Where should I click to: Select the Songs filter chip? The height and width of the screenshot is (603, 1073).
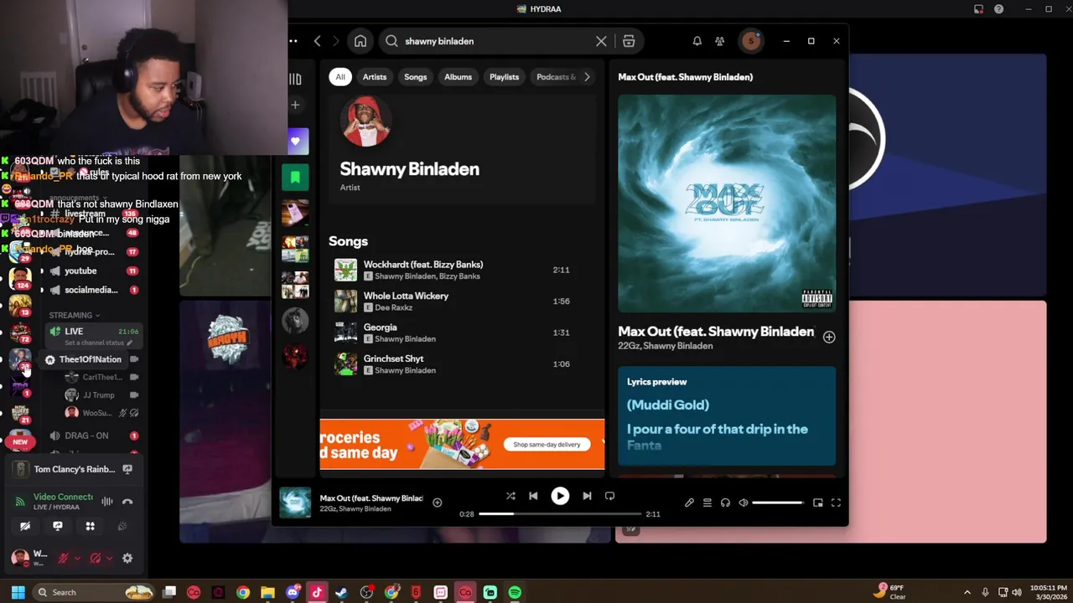[x=416, y=77]
